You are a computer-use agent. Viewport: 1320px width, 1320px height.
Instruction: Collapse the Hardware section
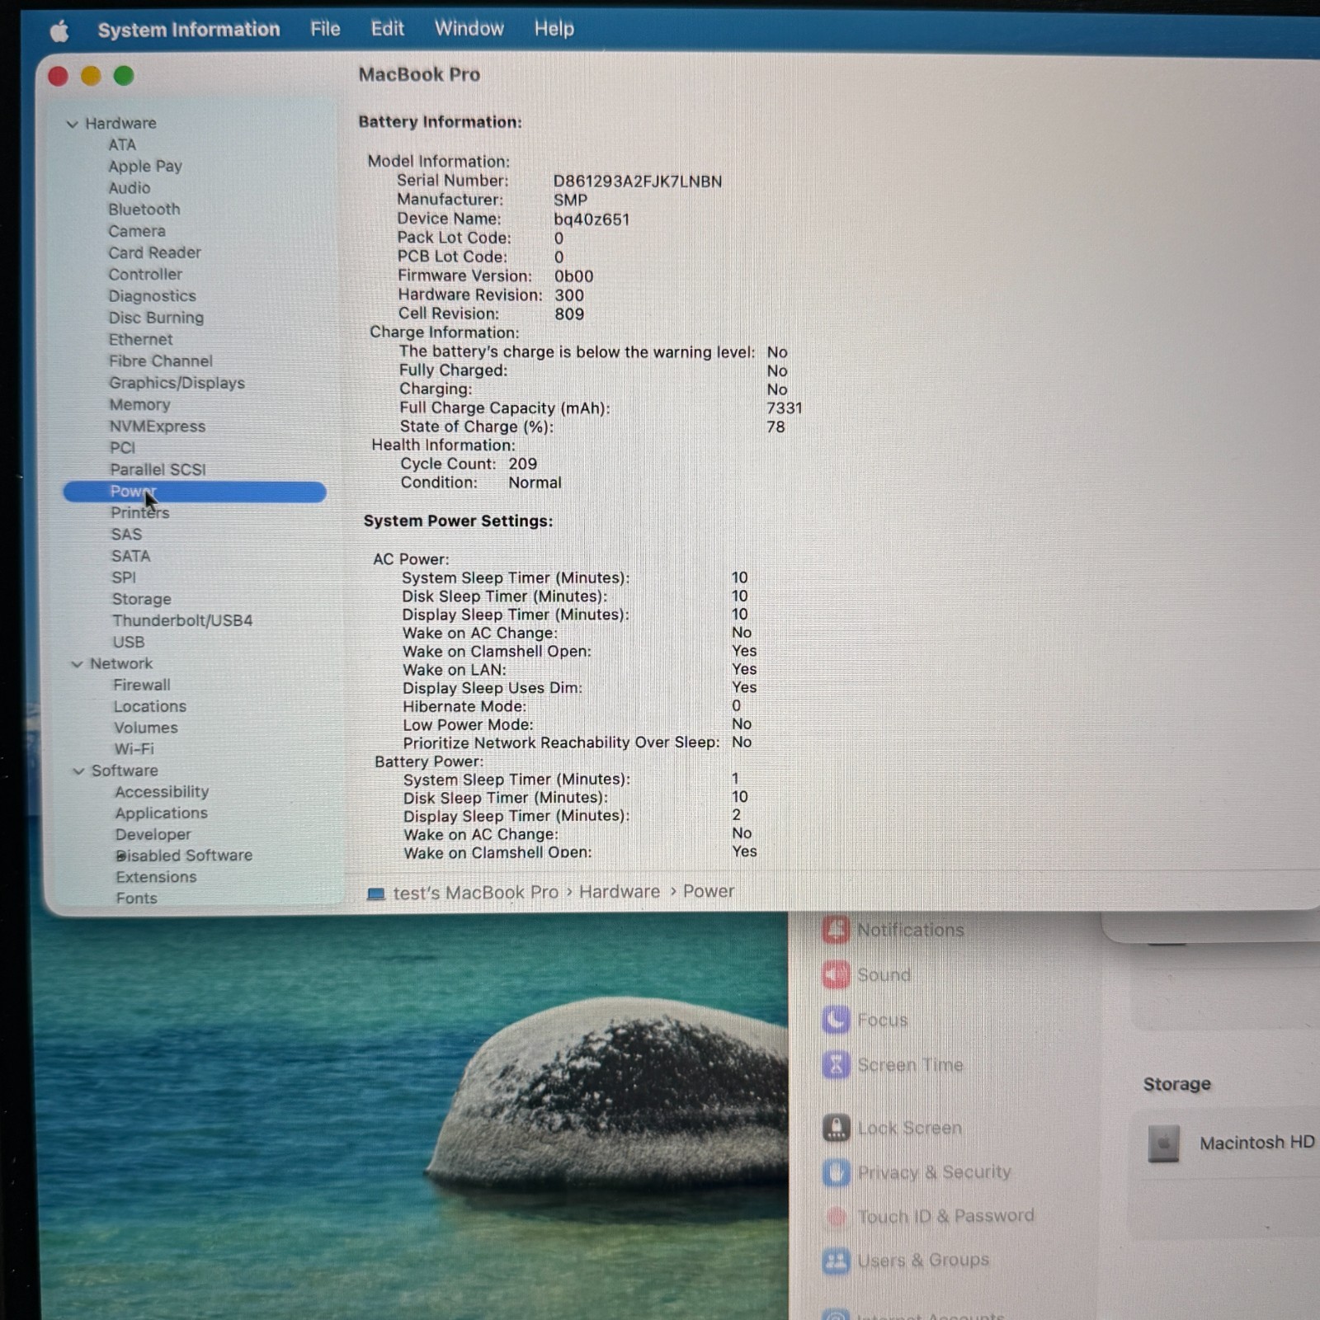point(72,124)
